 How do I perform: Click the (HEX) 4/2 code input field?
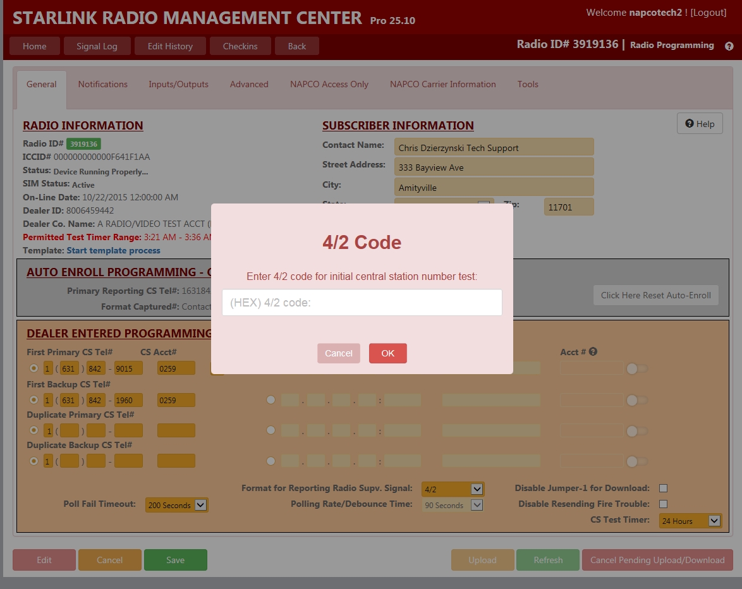pyautogui.click(x=362, y=303)
